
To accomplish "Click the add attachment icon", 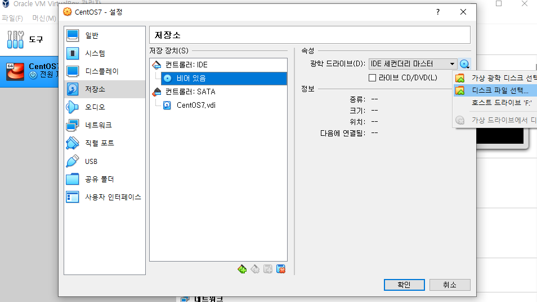I will coord(268,269).
